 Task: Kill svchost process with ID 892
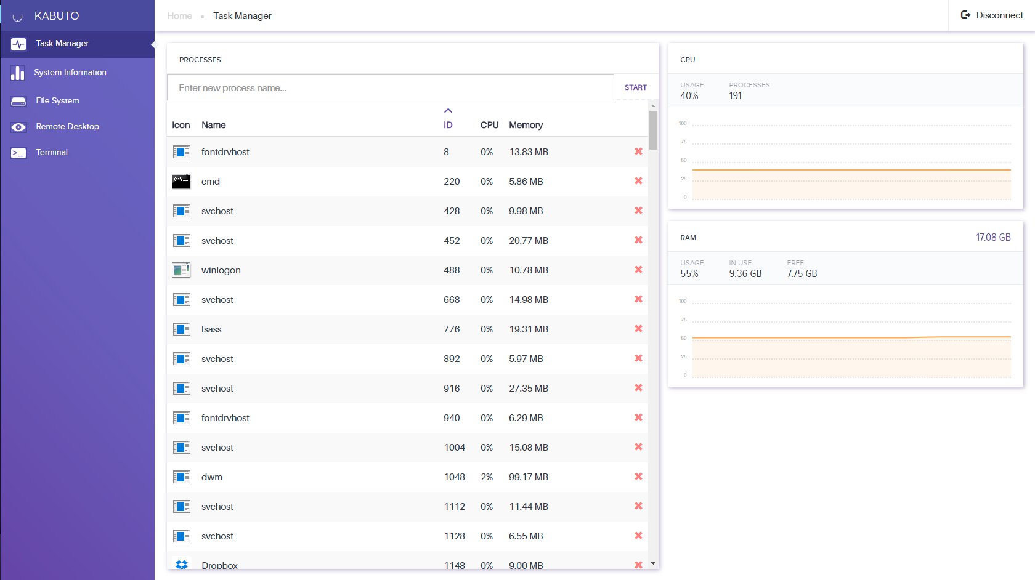[638, 358]
